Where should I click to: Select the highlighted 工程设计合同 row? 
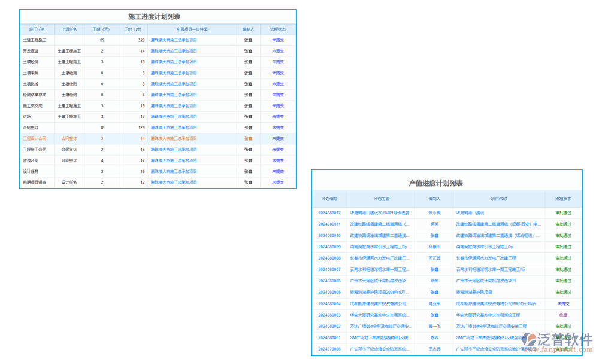coord(36,138)
